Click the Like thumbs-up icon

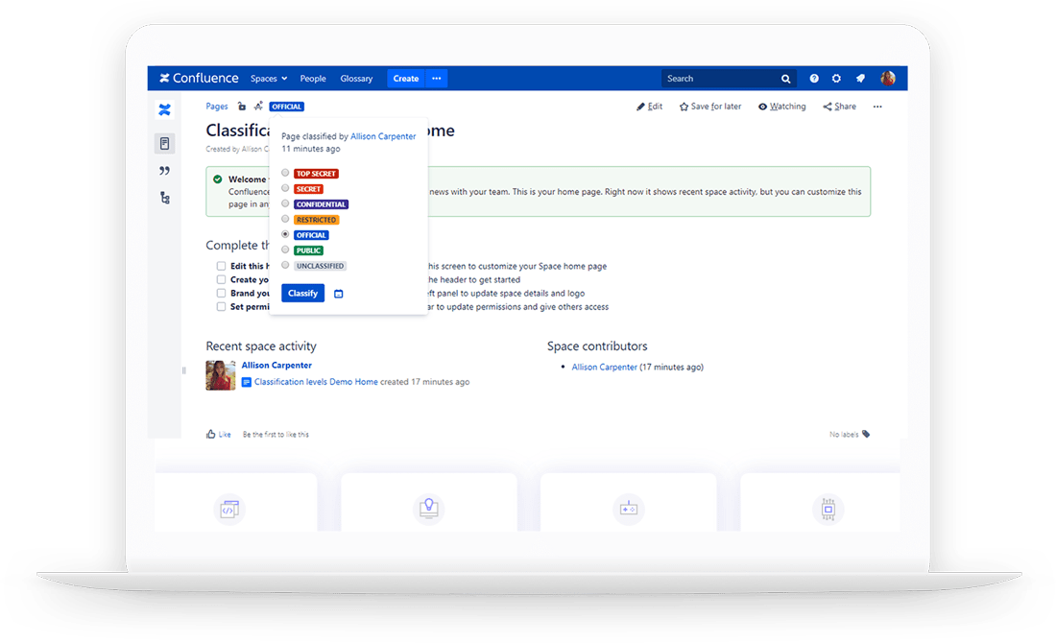(211, 435)
